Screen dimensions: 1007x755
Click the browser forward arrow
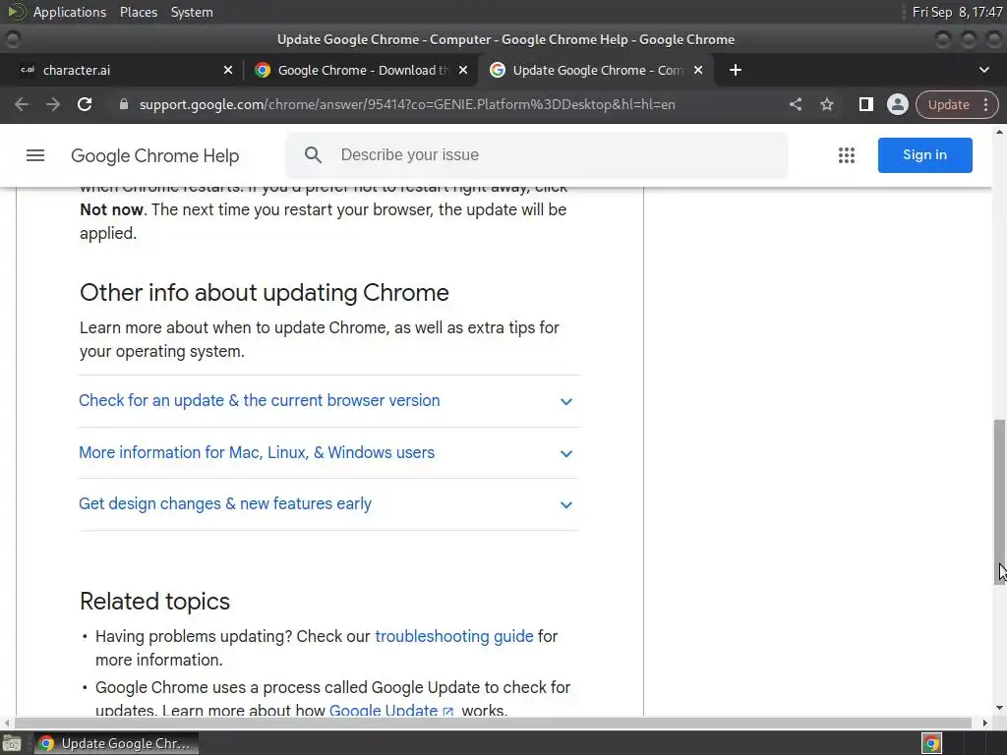[x=53, y=104]
